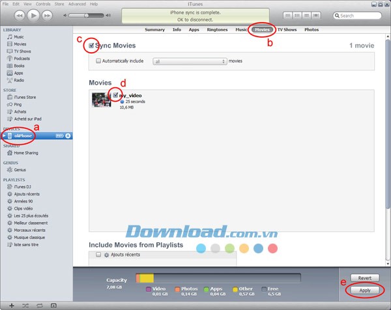Viewport: 391px width, 310px height.
Task: Enable the Automatically include checkbox
Action: point(98,61)
